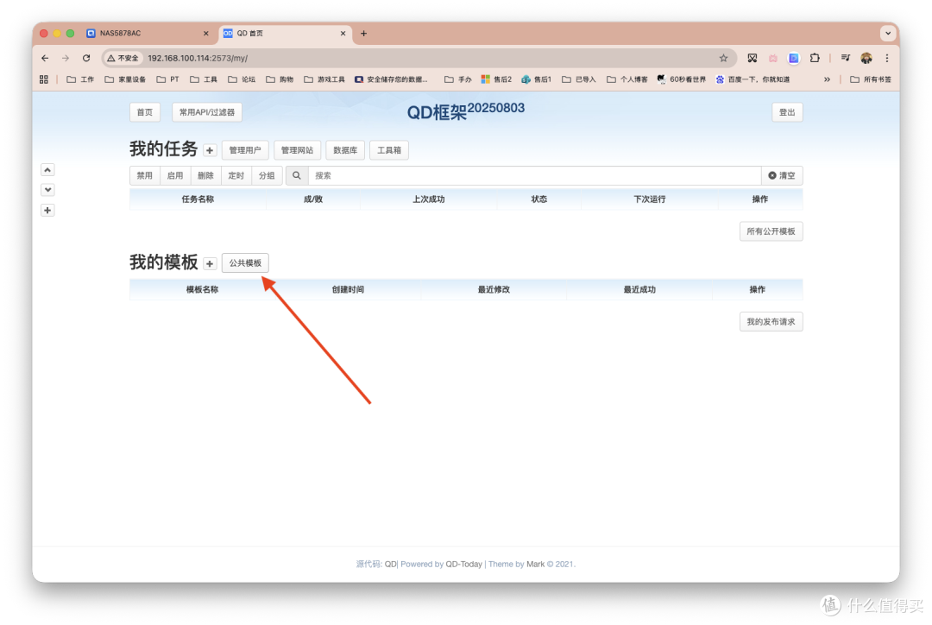This screenshot has width=932, height=625.
Task: Open the media control icon
Action: point(845,58)
